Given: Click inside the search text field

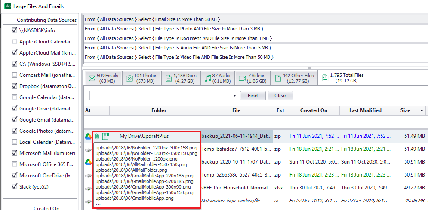Looking at the screenshot, I should (160, 96).
